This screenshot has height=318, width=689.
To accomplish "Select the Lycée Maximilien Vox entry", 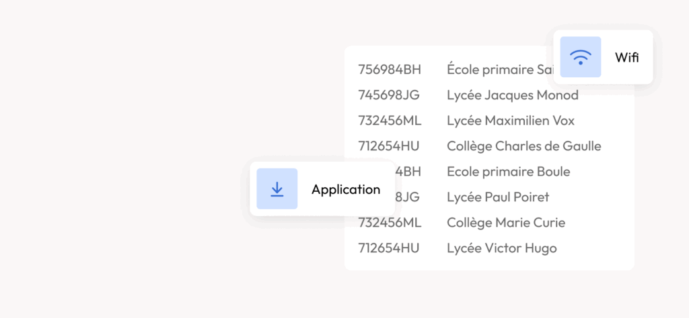I will (510, 121).
